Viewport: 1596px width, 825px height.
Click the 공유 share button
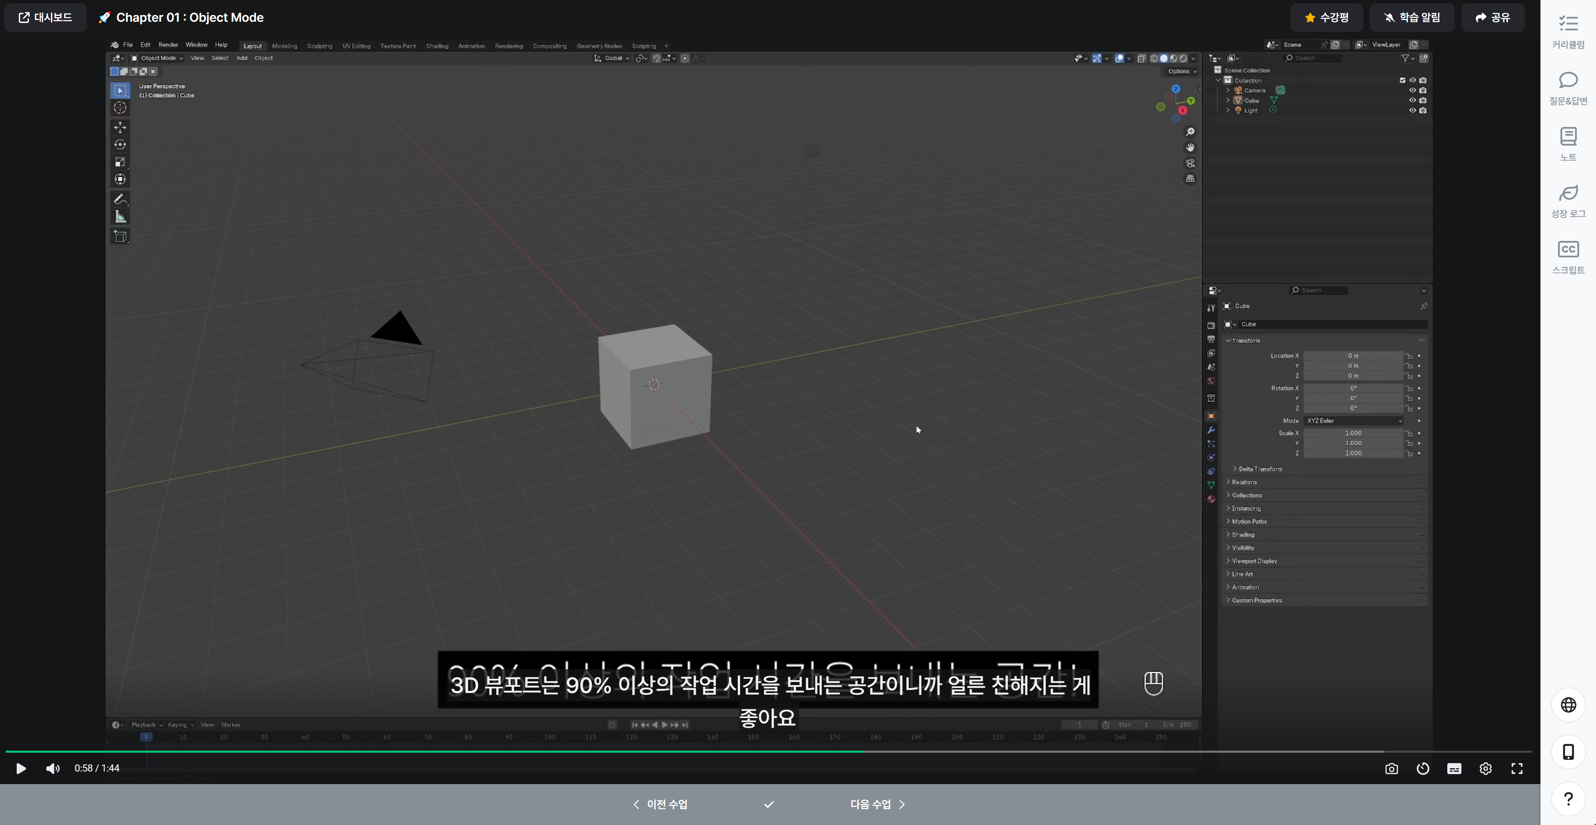[x=1492, y=18]
